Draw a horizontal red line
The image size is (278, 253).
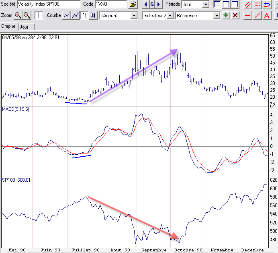[248, 15]
